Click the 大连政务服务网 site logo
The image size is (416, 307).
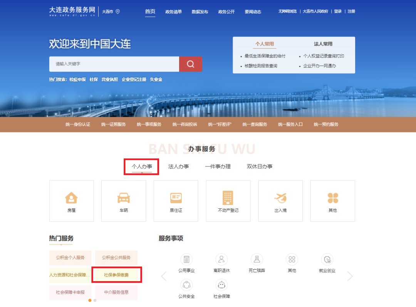point(72,12)
